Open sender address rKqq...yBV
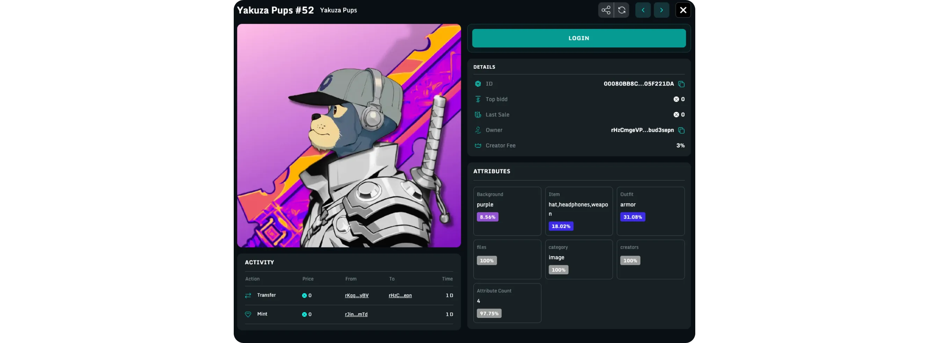 pyautogui.click(x=356, y=296)
